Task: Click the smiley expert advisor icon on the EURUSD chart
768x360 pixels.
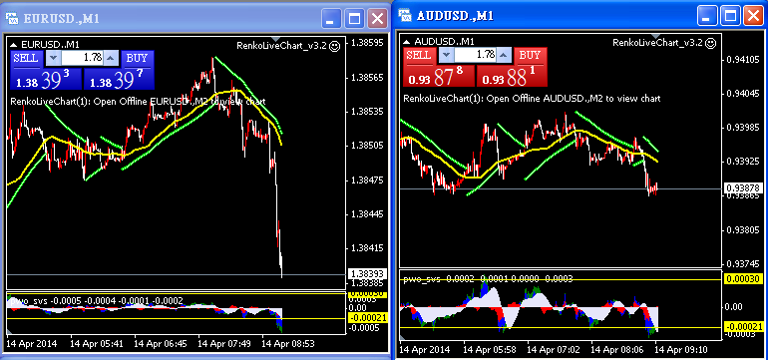Action: pyautogui.click(x=335, y=46)
